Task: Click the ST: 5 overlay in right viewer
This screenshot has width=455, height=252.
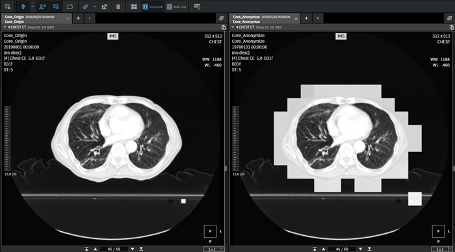Action: click(236, 69)
